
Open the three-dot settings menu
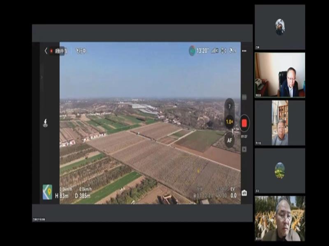pos(244,51)
